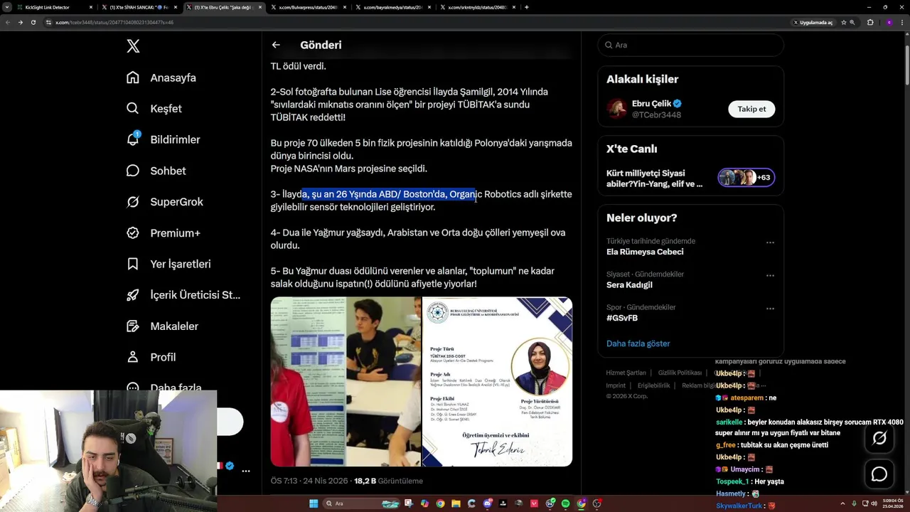Open the left student photo in tweet
Viewport: 910px width, 512px height.
click(x=346, y=381)
